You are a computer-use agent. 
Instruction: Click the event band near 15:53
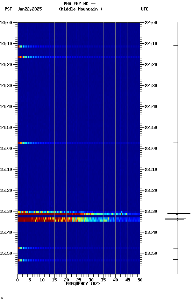coord(79,260)
